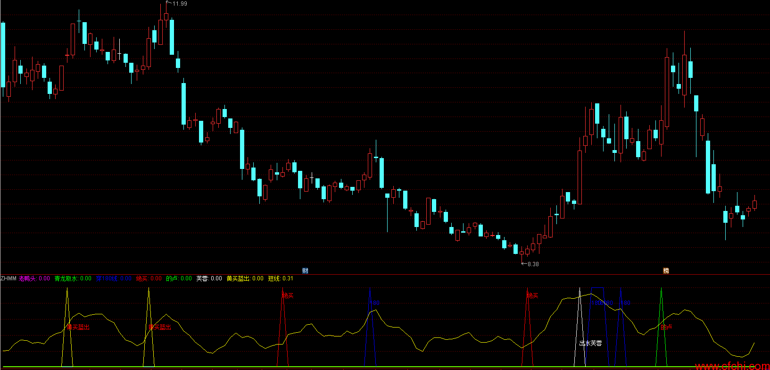Click the 8.38 low price label
Screen dimensions: 770x370
point(533,264)
